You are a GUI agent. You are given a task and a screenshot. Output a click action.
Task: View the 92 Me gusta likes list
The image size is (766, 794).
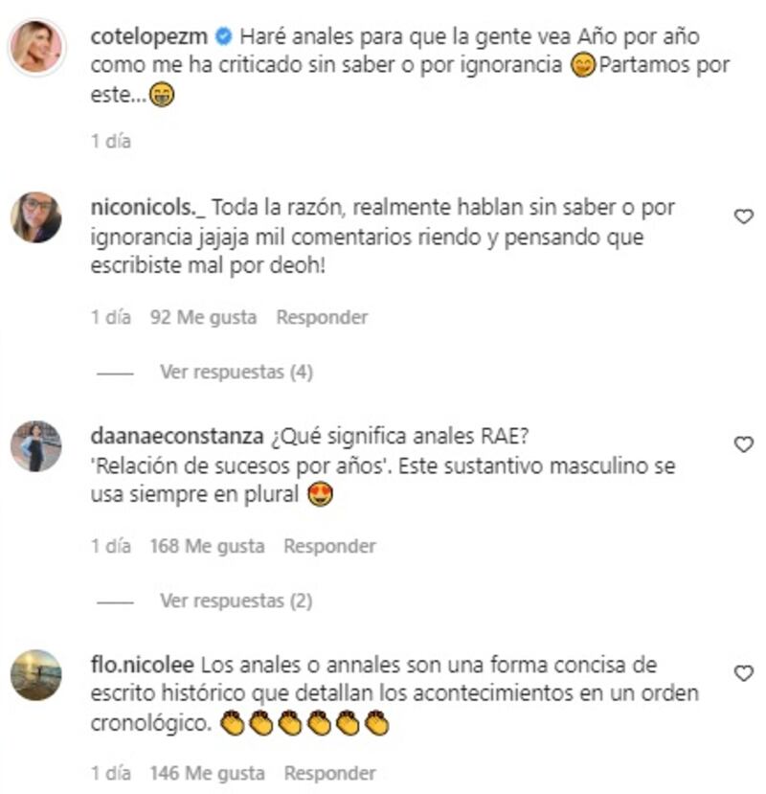204,317
